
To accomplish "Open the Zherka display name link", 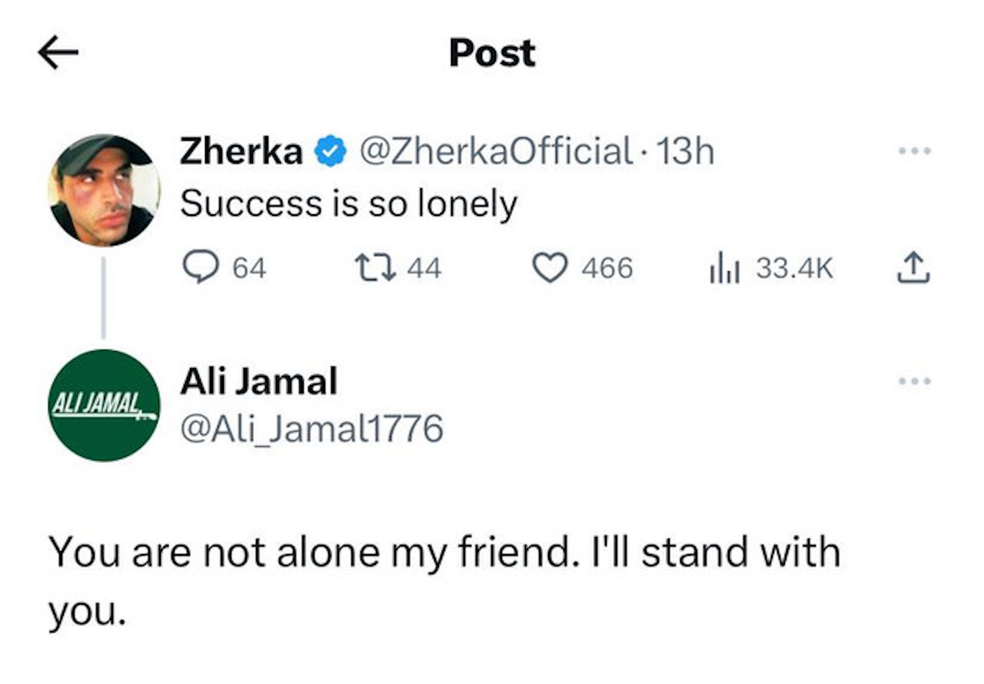I will (241, 151).
